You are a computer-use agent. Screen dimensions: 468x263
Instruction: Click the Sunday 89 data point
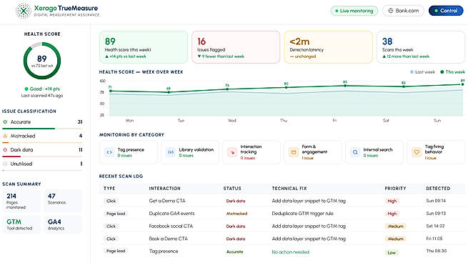tap(462, 84)
